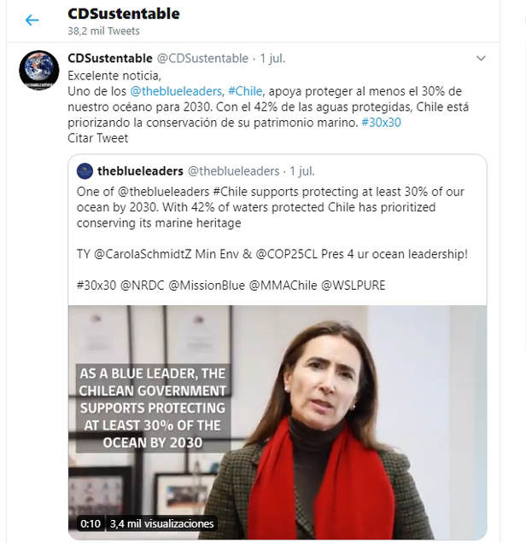Expand the tweet options chevron
This screenshot has width=526, height=543.
(x=481, y=58)
